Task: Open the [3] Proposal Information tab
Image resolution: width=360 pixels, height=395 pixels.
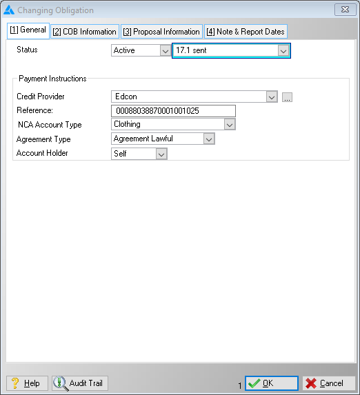Action: (161, 32)
